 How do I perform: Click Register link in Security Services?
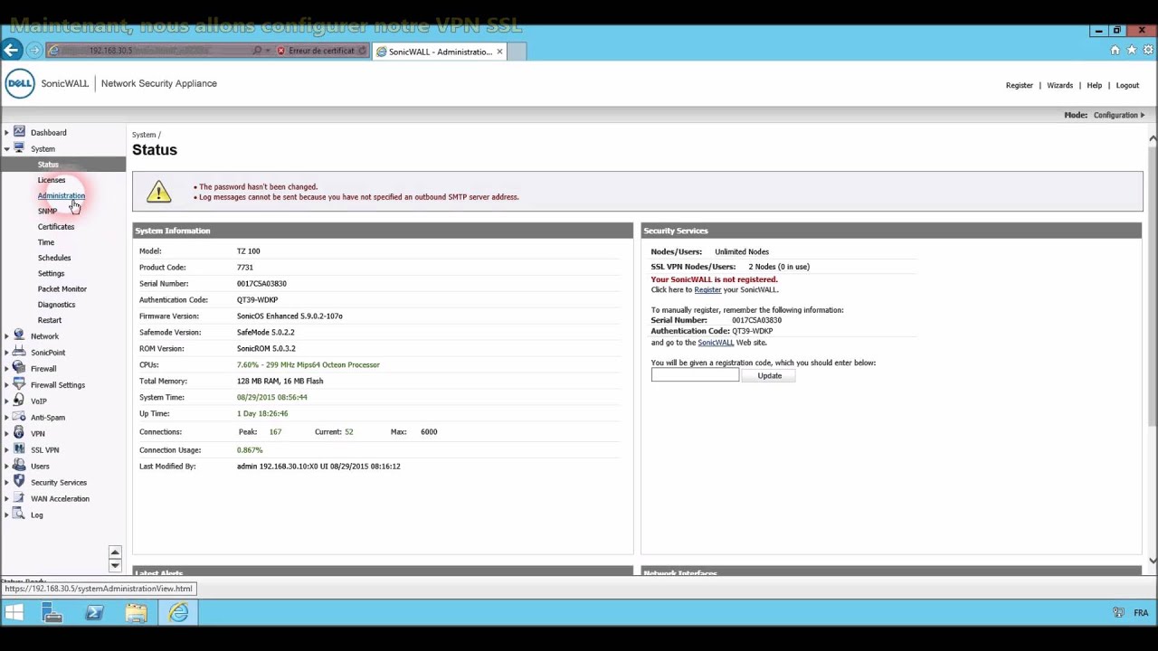707,289
